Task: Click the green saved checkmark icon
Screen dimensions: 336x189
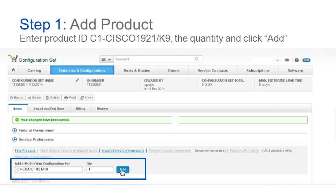Action: tap(17, 120)
